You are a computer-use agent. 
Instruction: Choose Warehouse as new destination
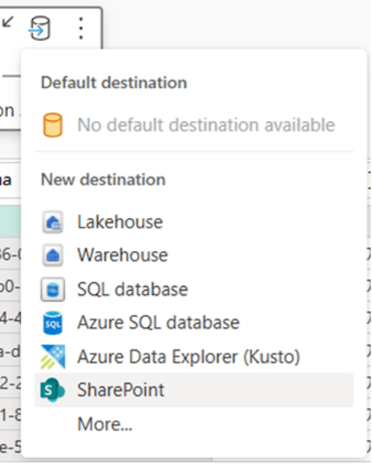tap(194, 255)
